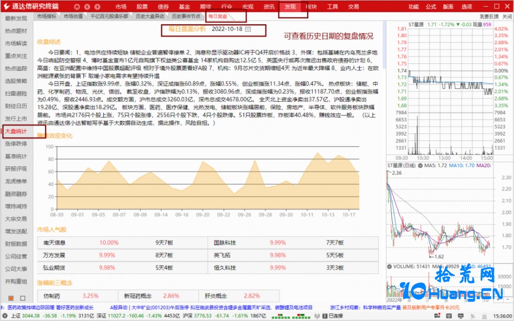Click the 弘业期货 stock row

tap(123, 268)
